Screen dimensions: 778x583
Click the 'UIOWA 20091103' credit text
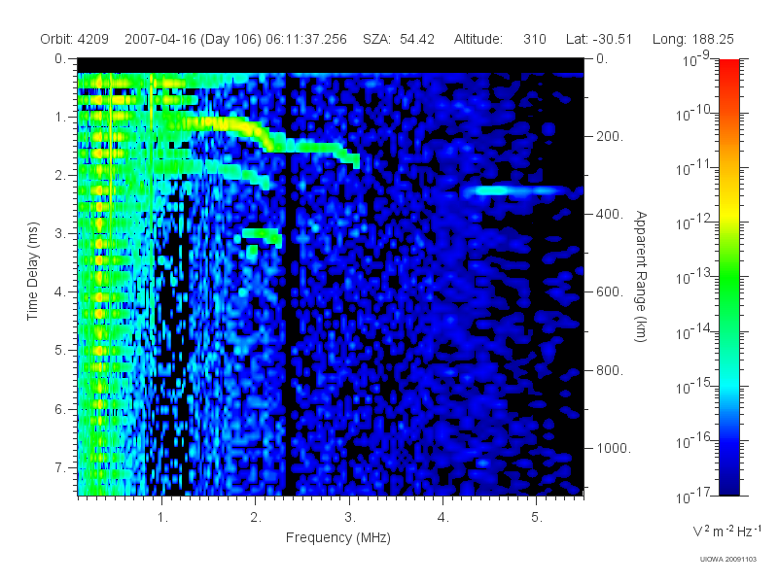(727, 560)
